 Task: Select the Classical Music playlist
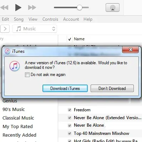(18, 118)
